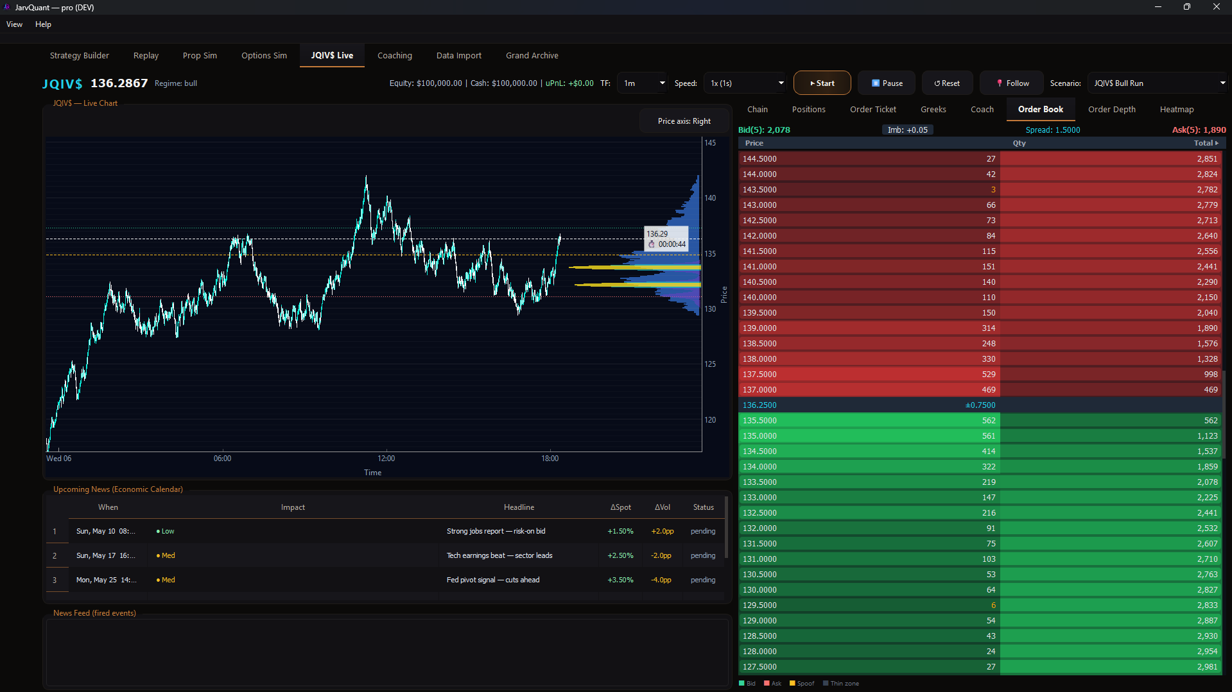Open the Order Ticket tab
The image size is (1232, 692).
point(873,110)
